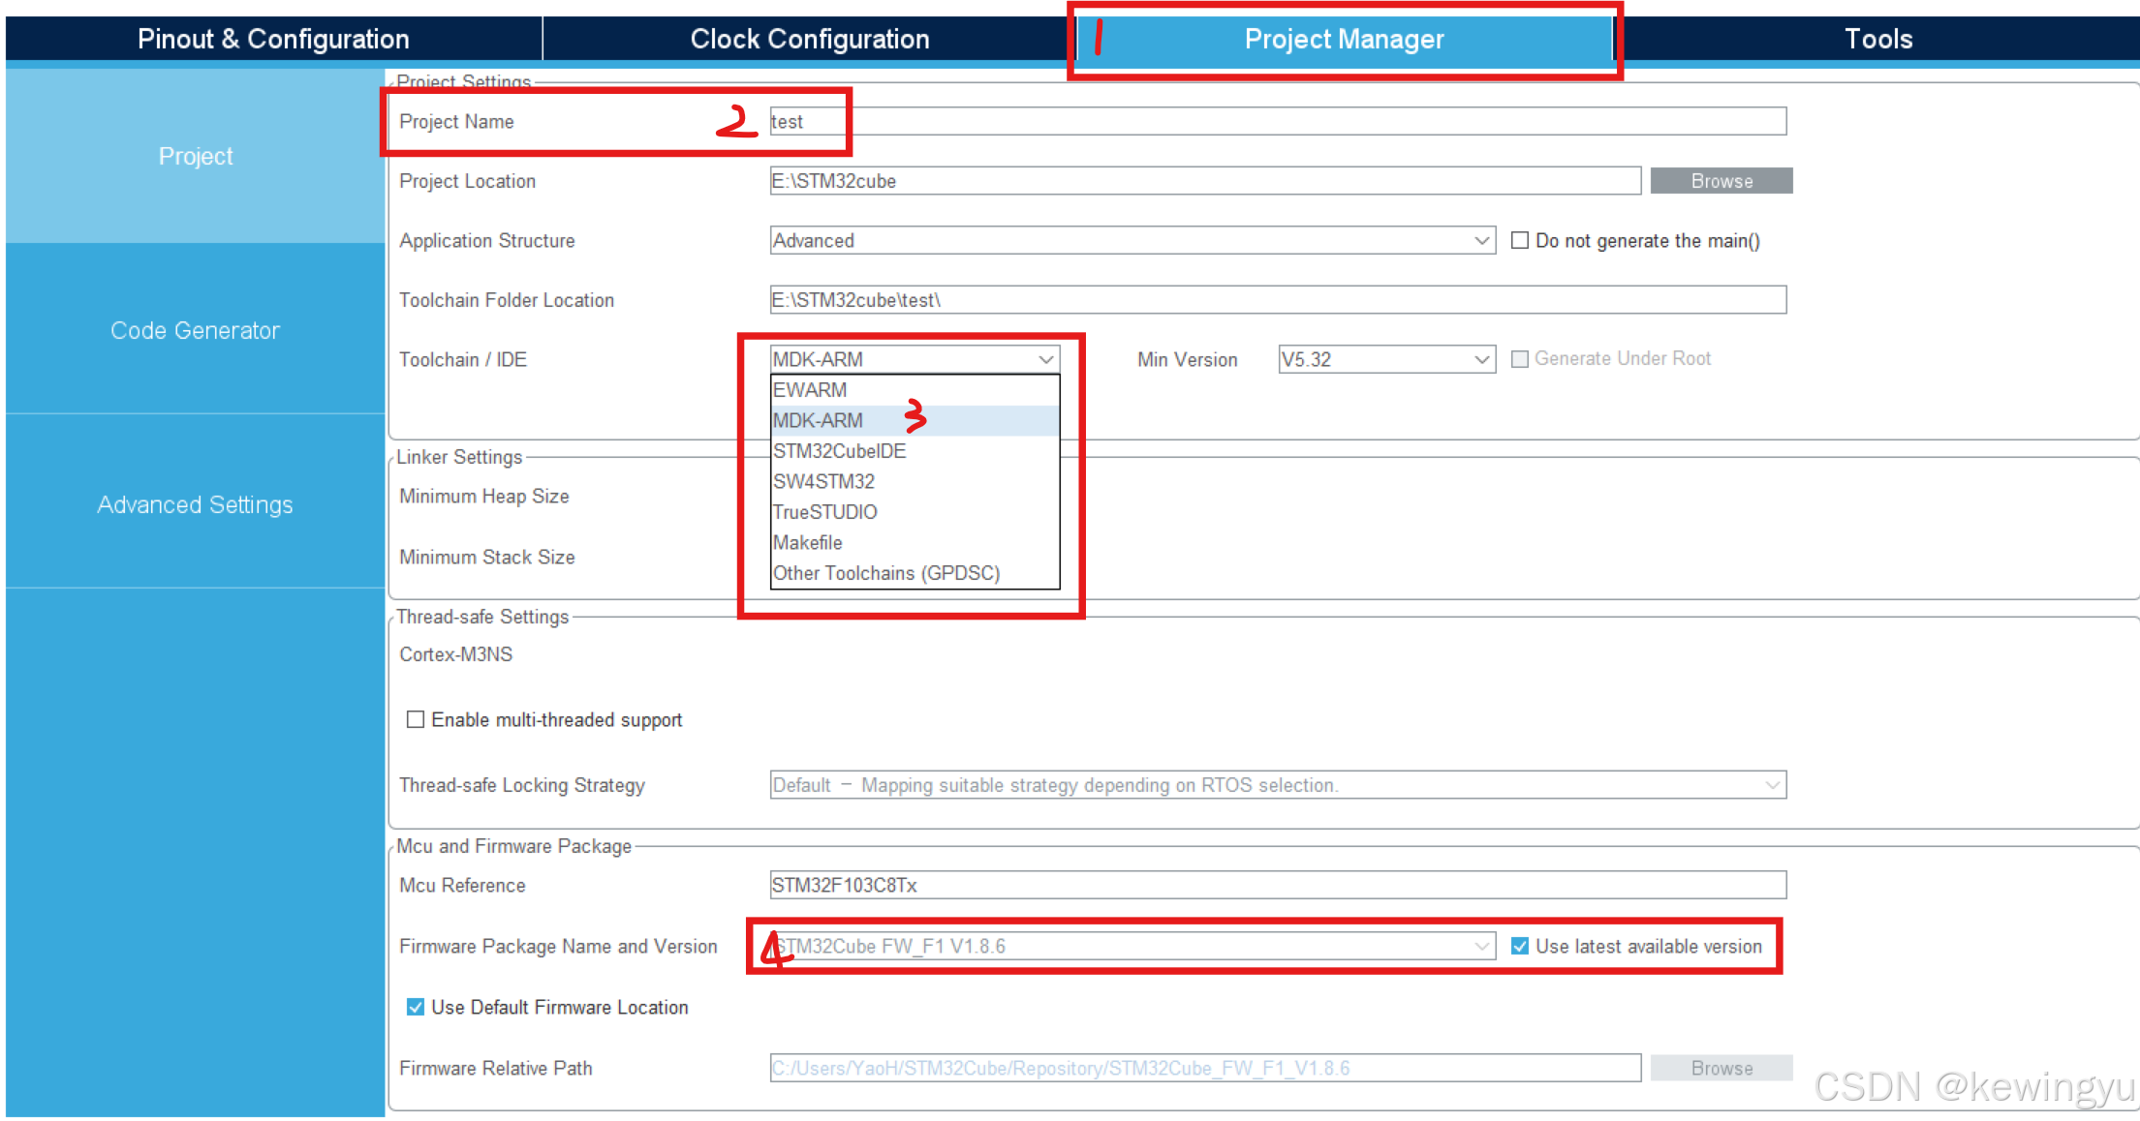Image resolution: width=2140 pixels, height=1121 pixels.
Task: Uncheck Use latest available version
Action: tap(1520, 946)
